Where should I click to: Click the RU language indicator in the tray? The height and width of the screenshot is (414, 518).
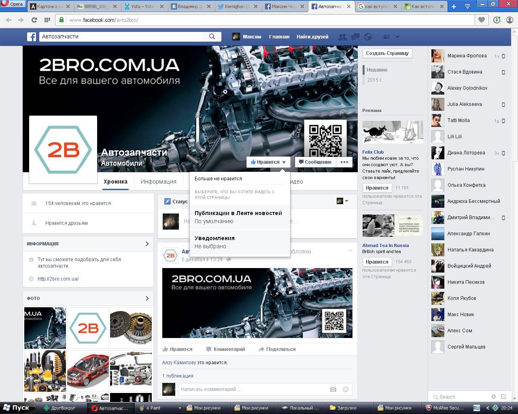coord(477,408)
